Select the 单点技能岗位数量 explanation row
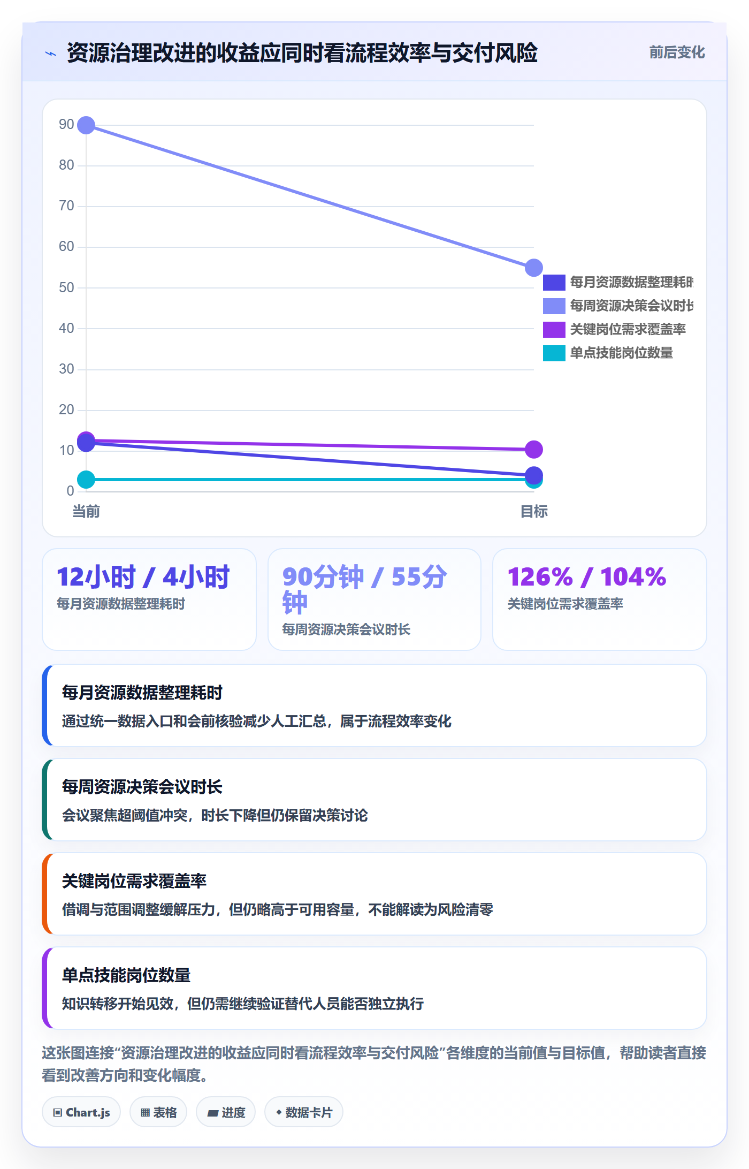 coord(374,988)
